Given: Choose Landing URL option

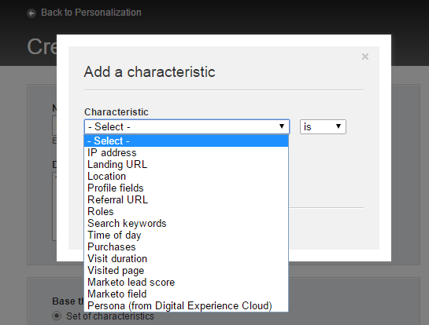Looking at the screenshot, I should tap(187, 164).
